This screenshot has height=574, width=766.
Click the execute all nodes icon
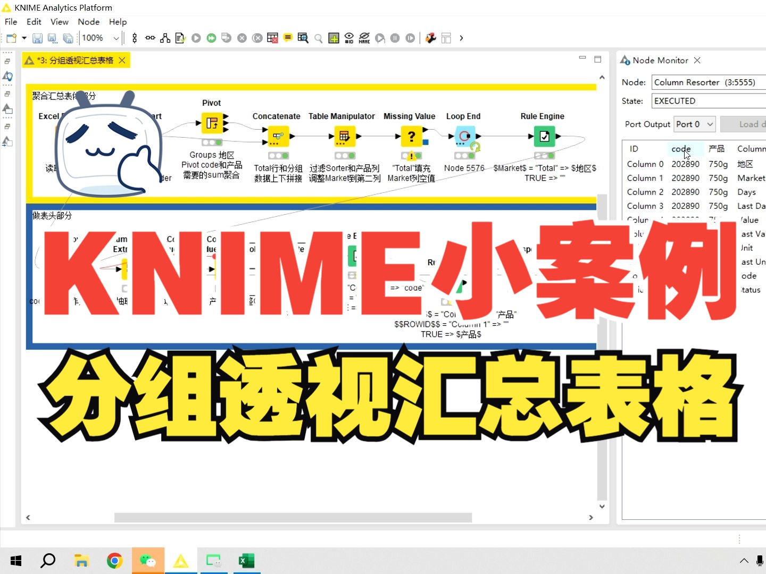click(x=211, y=38)
